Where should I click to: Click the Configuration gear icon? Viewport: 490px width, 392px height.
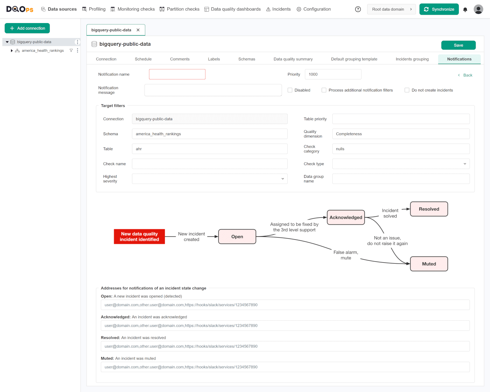[299, 9]
